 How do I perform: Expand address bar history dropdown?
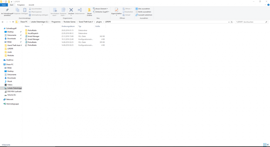[x=229, y=22]
